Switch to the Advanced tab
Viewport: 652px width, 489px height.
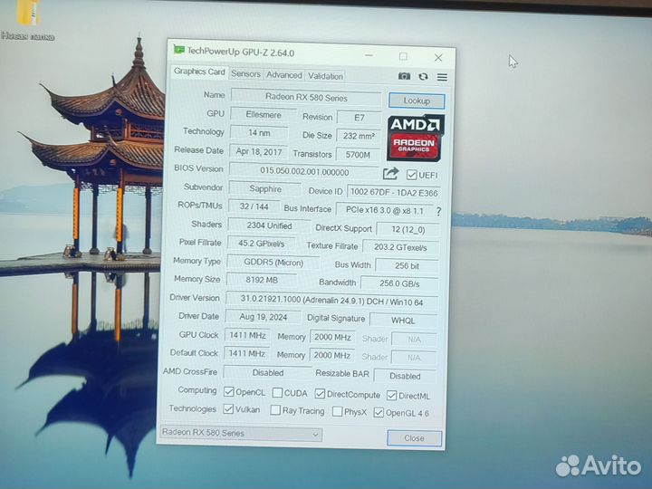coord(284,75)
